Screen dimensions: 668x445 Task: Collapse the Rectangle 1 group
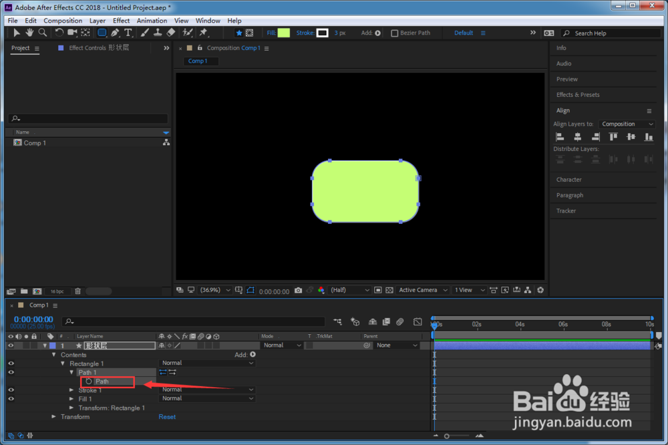(63, 363)
